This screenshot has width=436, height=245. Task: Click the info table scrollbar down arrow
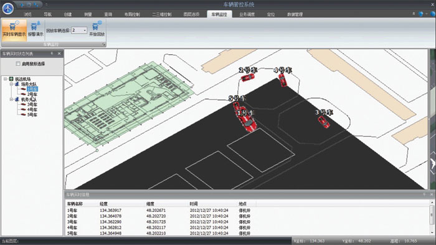tap(432, 233)
